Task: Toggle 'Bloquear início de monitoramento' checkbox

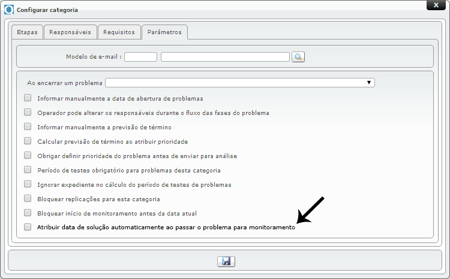Action: [x=28, y=213]
